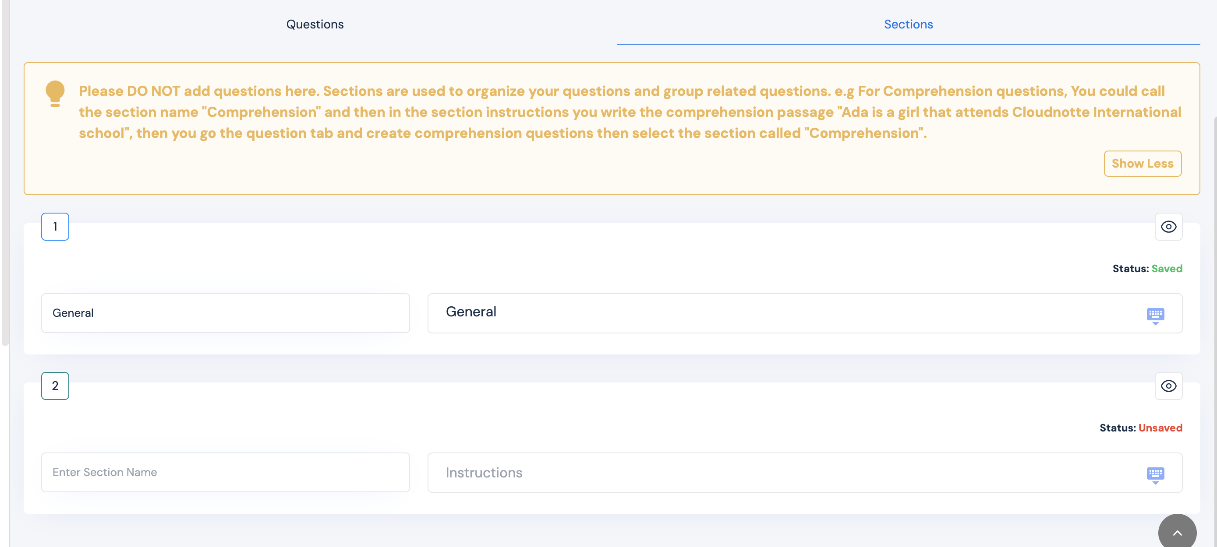Click the Enter Section Name field
Viewport: 1217px width, 547px height.
pyautogui.click(x=225, y=472)
